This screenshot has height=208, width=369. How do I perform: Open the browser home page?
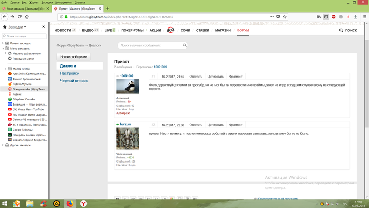[x=27, y=17]
